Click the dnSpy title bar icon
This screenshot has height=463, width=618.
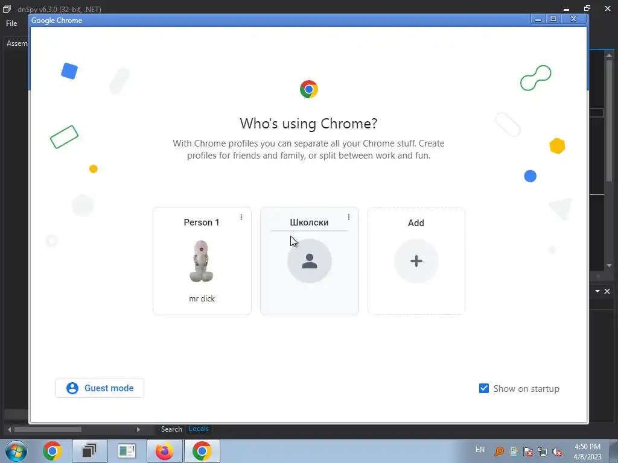click(7, 8)
